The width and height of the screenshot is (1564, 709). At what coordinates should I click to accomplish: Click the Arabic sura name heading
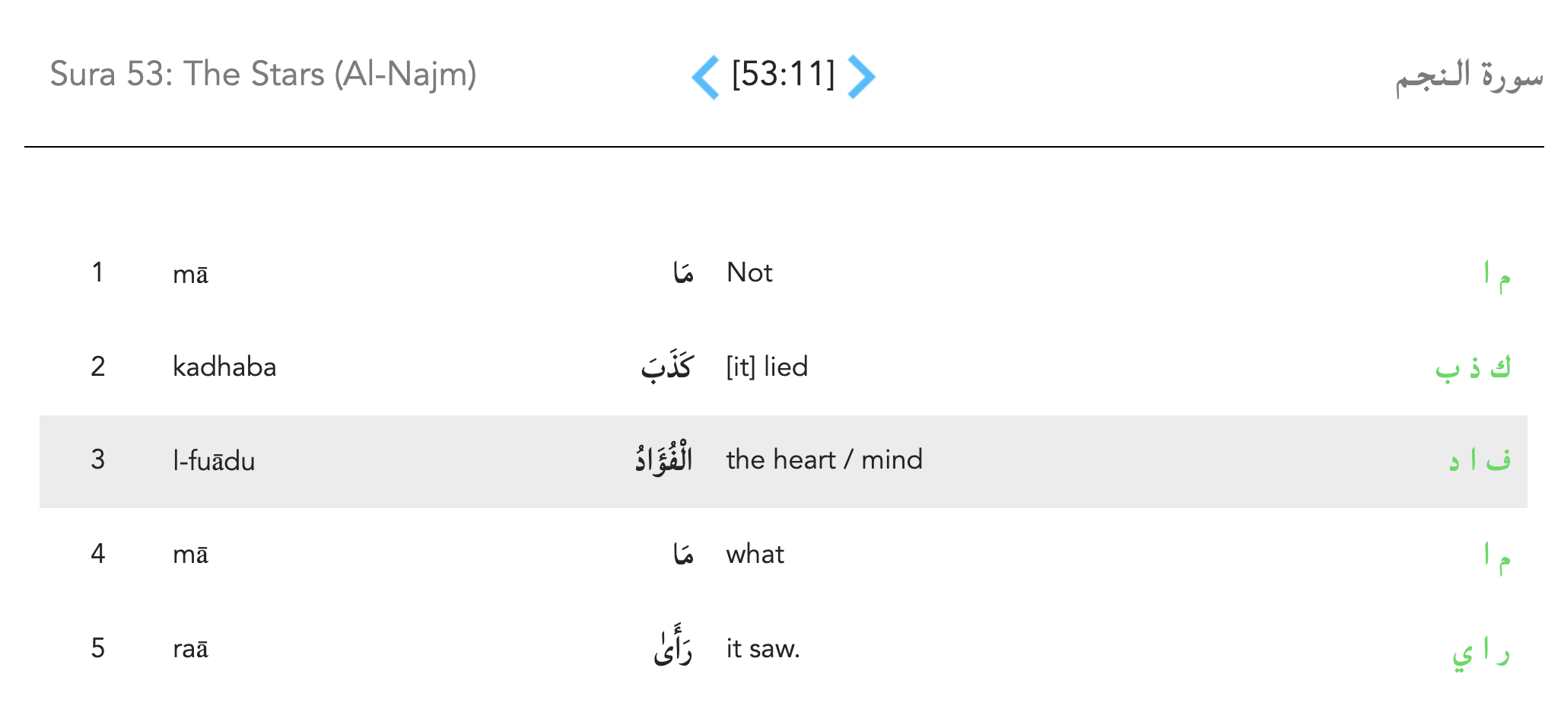tap(1468, 76)
